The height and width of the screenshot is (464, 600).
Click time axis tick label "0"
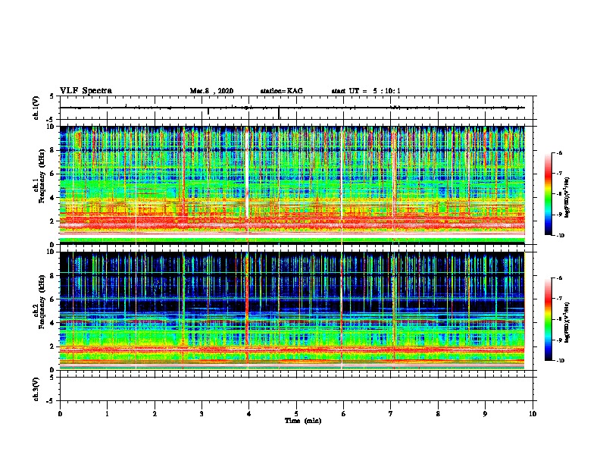60,414
